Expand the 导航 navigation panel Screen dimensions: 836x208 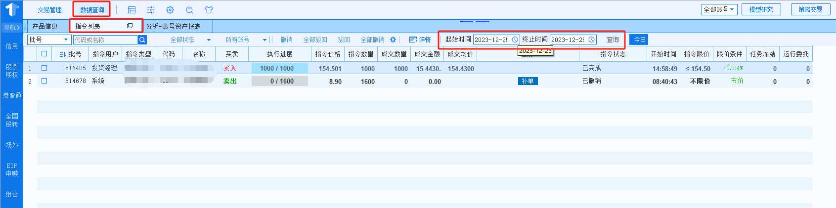(11, 27)
